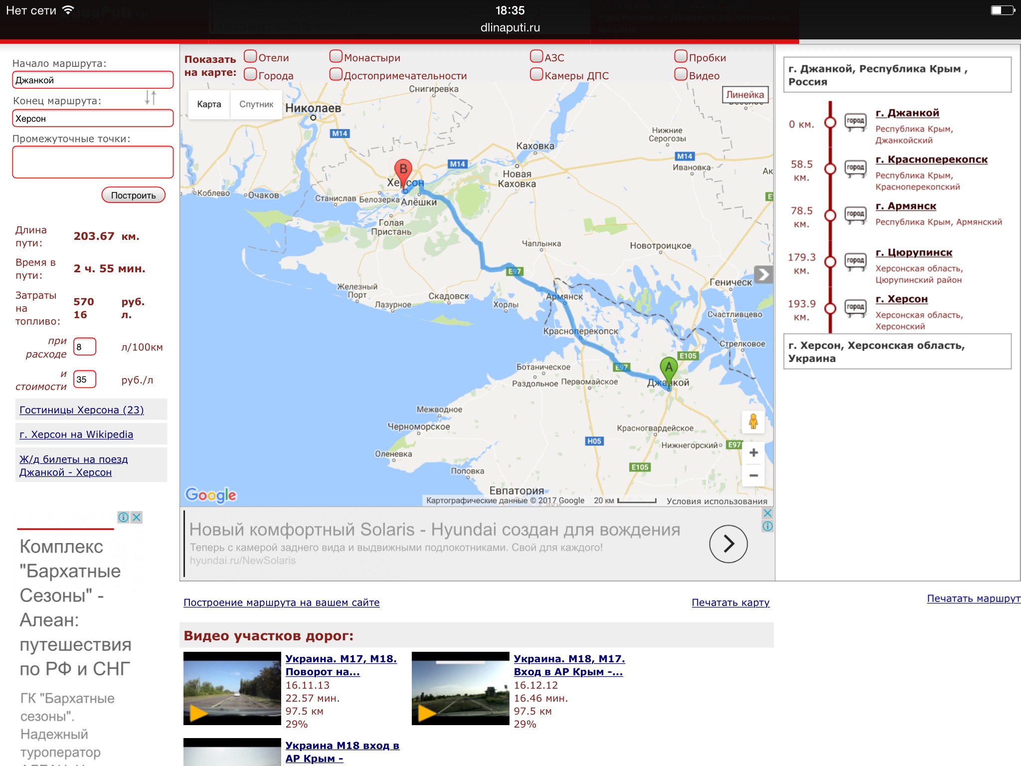Click 179.3 км route node circle

click(830, 262)
